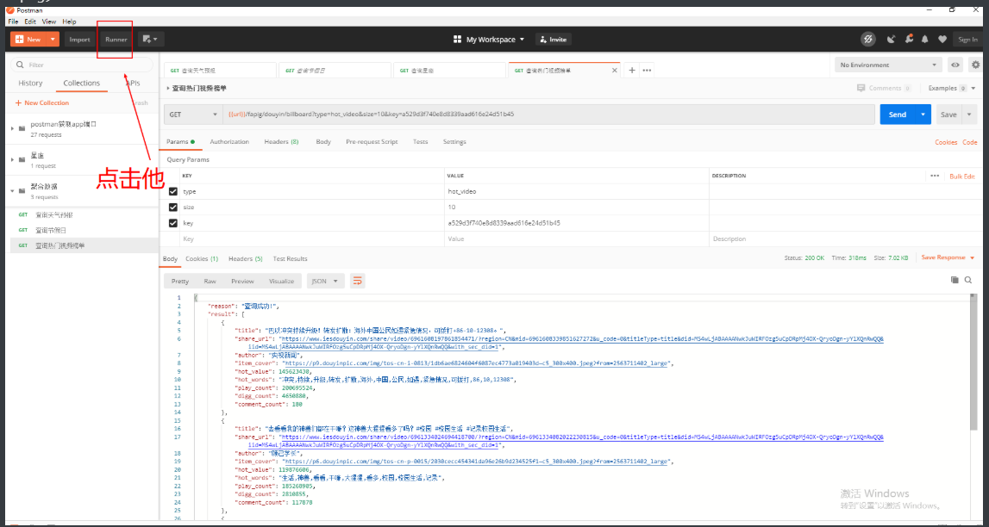Open manage environments gear icon
The image size is (989, 527).
click(x=976, y=65)
